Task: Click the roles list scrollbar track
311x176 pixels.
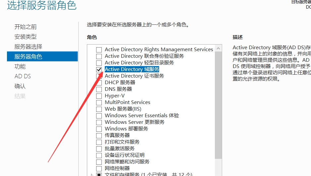Action: [218, 167]
